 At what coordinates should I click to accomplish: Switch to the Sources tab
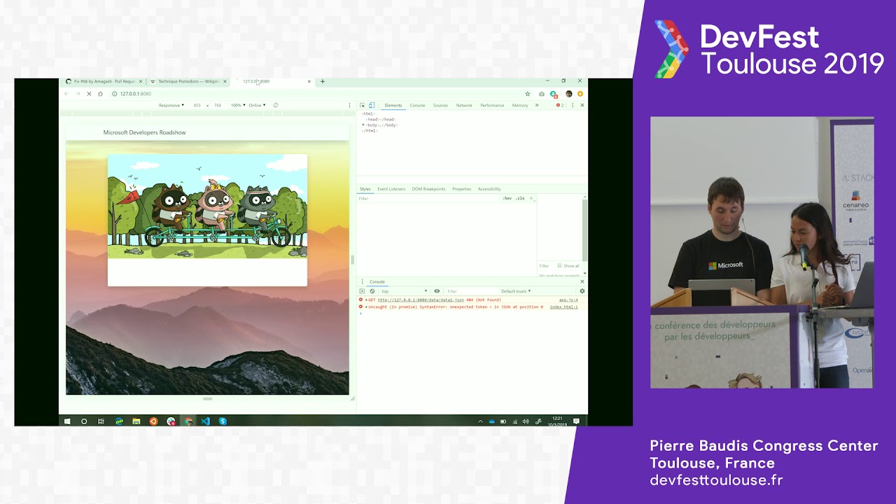point(440,105)
